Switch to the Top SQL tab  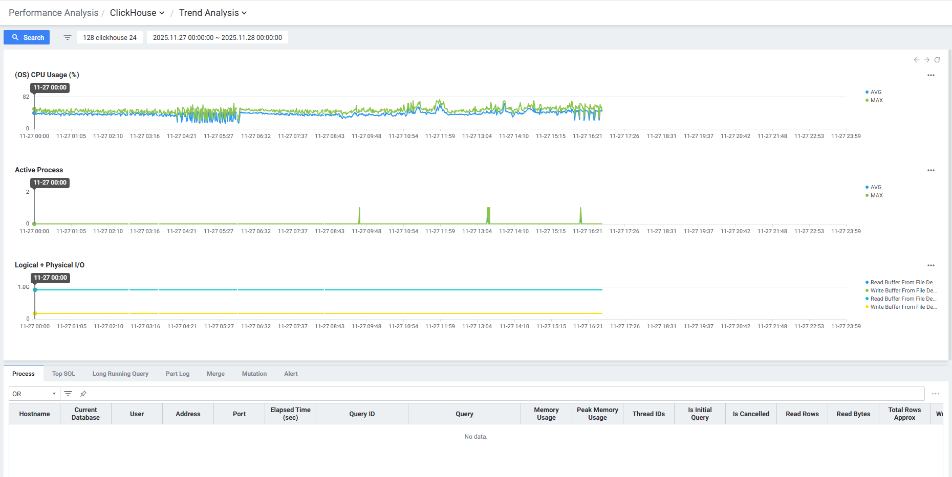click(x=63, y=374)
